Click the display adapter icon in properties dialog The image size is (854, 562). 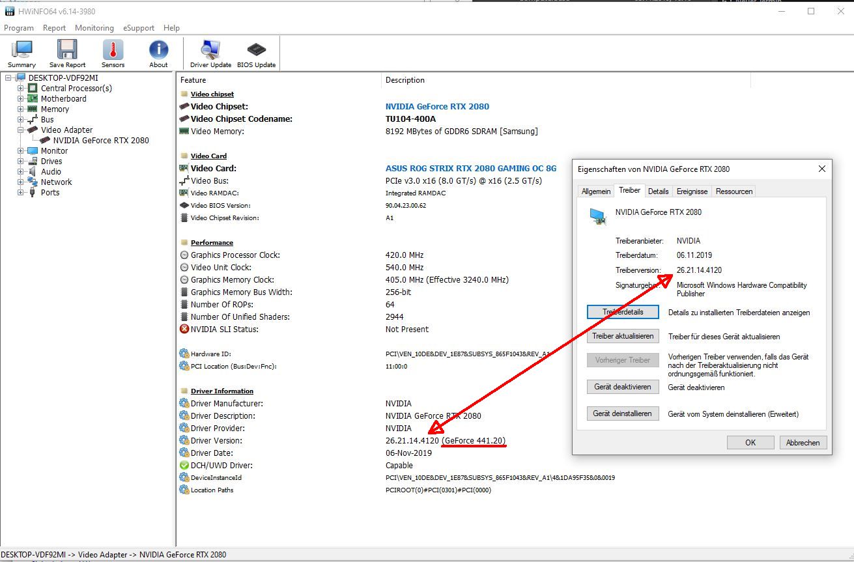click(598, 216)
